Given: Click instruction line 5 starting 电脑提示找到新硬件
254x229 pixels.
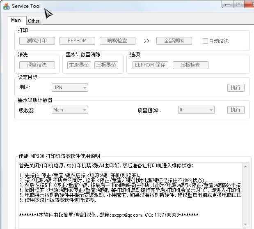Looking at the screenshot, I should coord(130,195).
